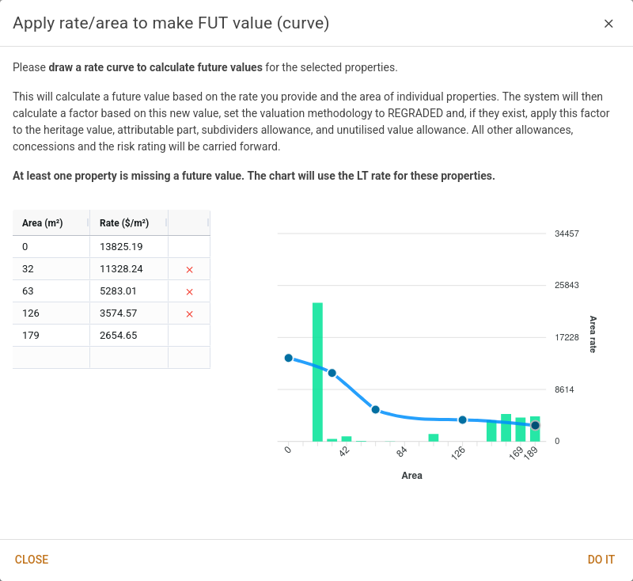Screen dimensions: 633x581
Task: Click the area cell showing 179
Action: click(x=51, y=336)
